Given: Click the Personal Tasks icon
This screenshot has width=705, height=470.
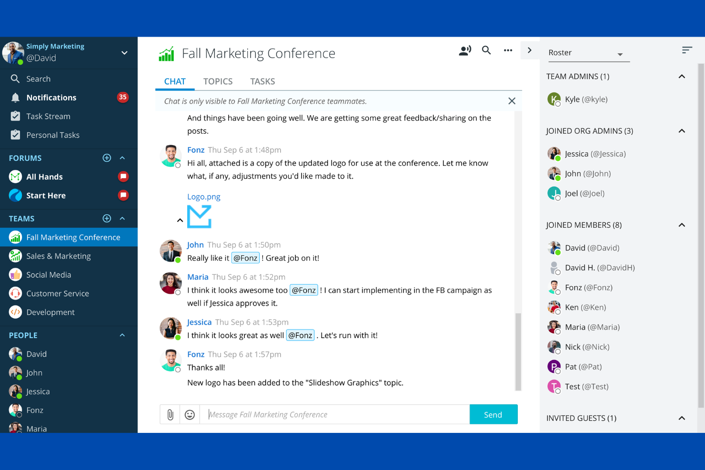Looking at the screenshot, I should pyautogui.click(x=16, y=135).
